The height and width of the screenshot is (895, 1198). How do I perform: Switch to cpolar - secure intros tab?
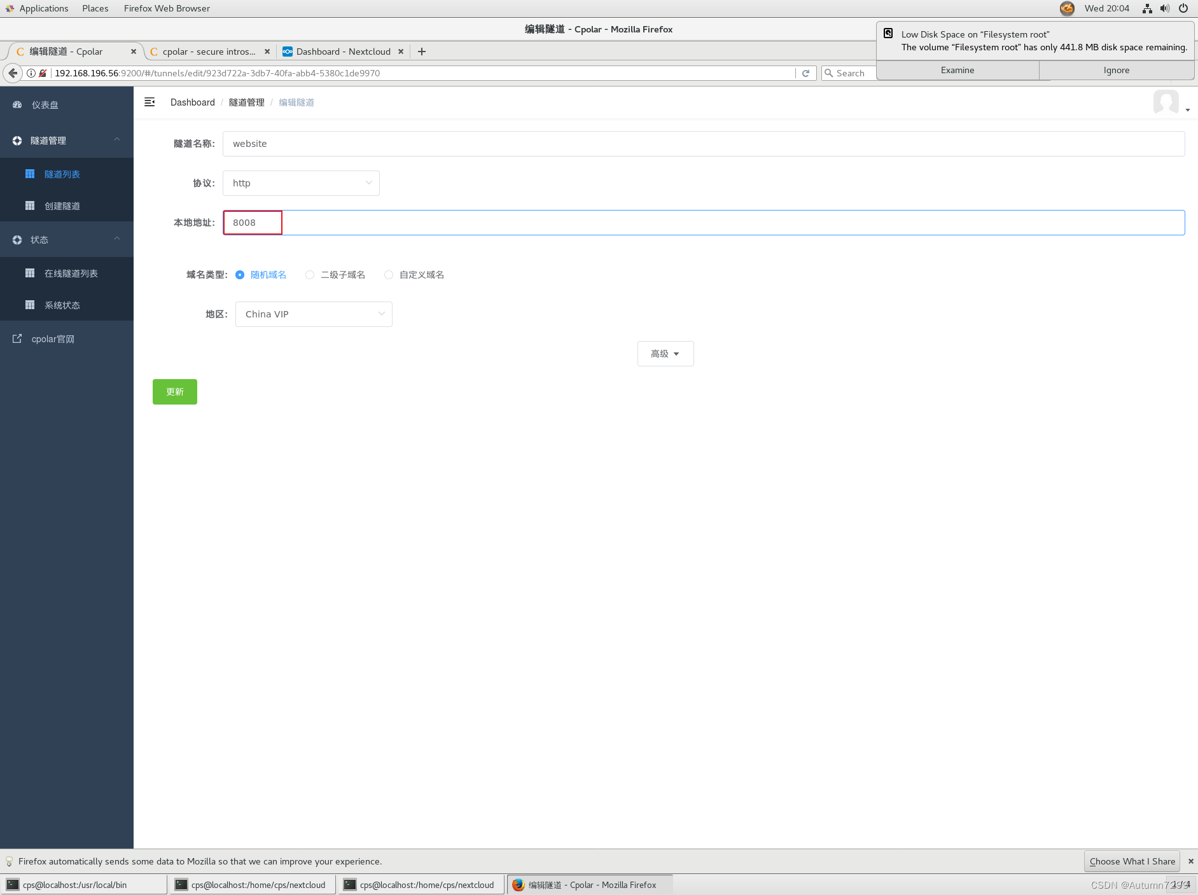pyautogui.click(x=209, y=52)
